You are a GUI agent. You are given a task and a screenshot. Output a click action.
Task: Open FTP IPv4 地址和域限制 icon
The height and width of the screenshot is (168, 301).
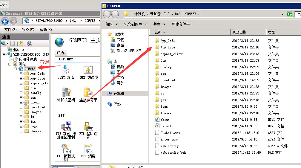click(x=66, y=127)
